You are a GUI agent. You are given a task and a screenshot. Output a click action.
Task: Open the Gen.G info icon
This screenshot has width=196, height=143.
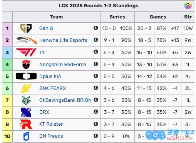(x=96, y=28)
